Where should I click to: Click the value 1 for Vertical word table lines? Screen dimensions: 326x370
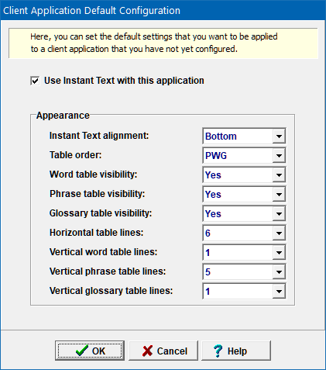pyautogui.click(x=208, y=253)
